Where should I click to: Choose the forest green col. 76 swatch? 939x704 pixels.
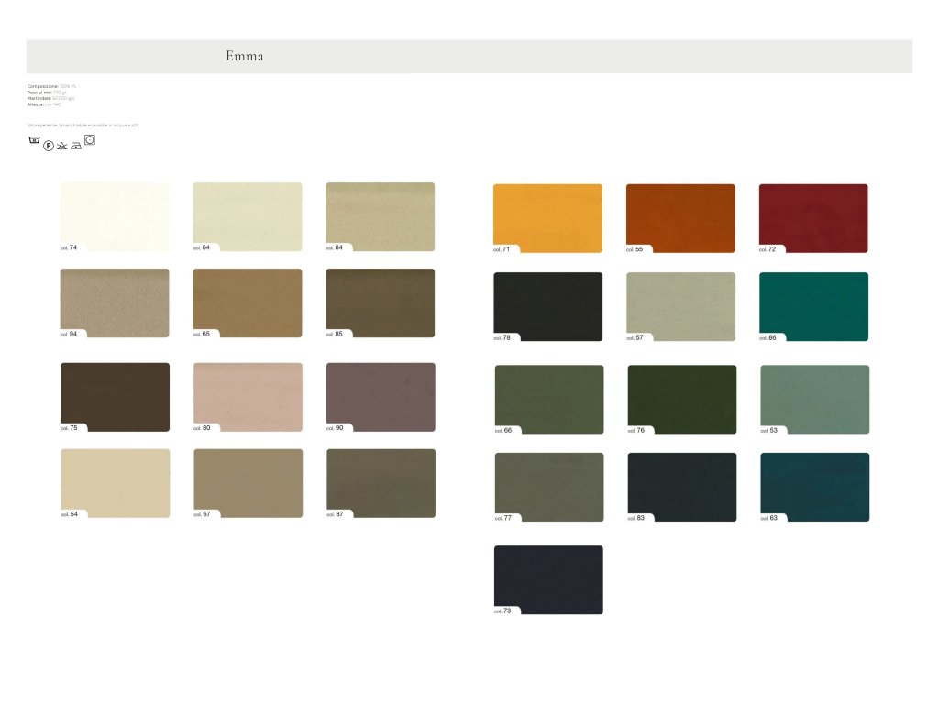(x=681, y=397)
